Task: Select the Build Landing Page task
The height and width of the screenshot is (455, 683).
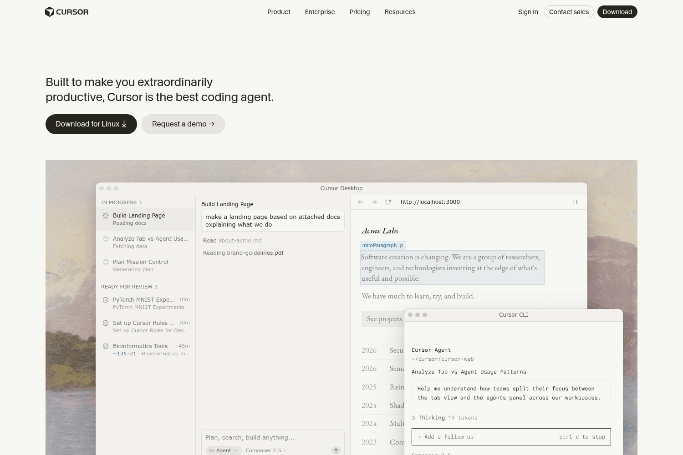Action: [146, 219]
